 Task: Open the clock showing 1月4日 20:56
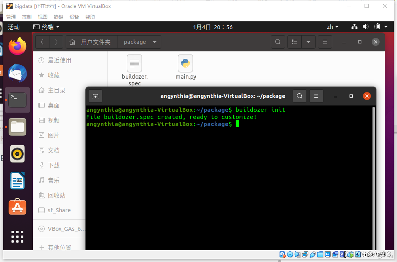[x=213, y=27]
